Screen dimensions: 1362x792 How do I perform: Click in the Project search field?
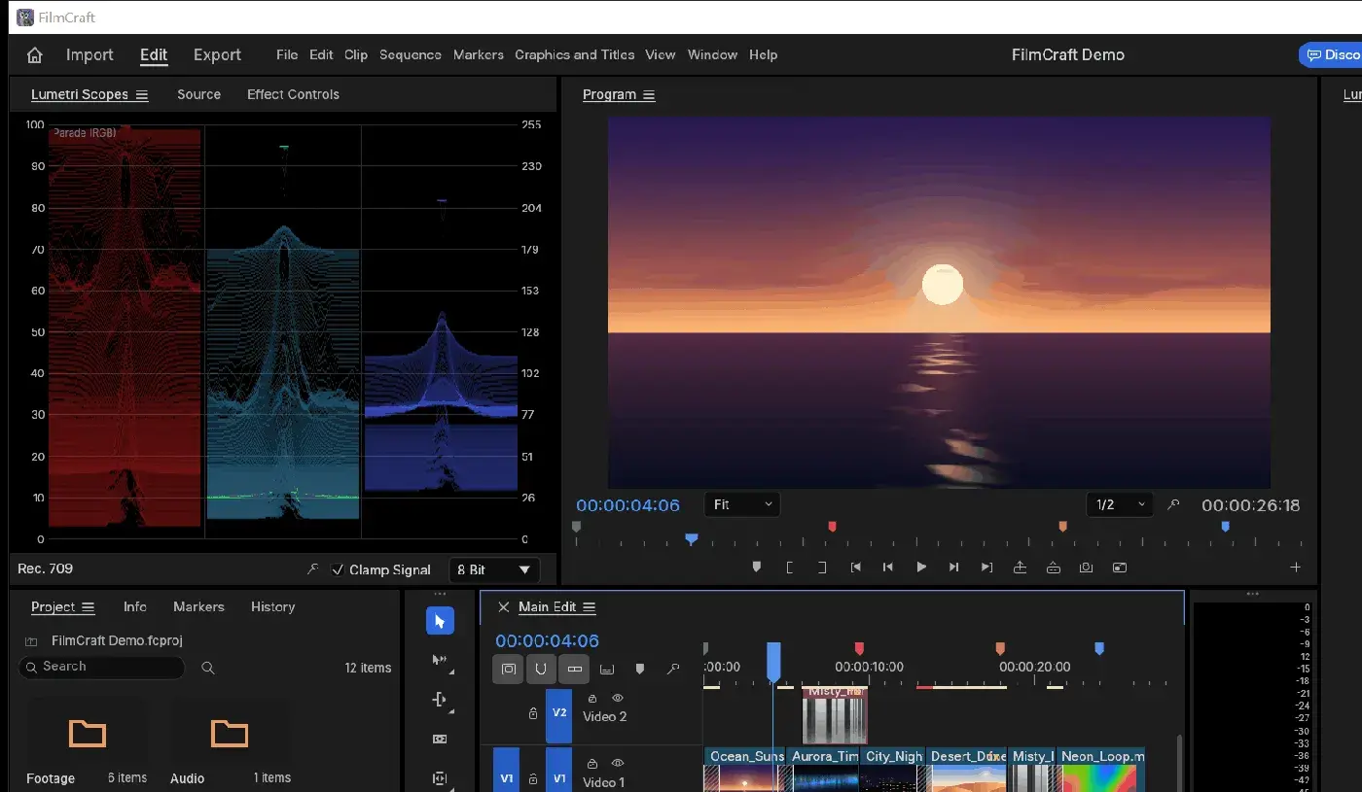tap(101, 668)
